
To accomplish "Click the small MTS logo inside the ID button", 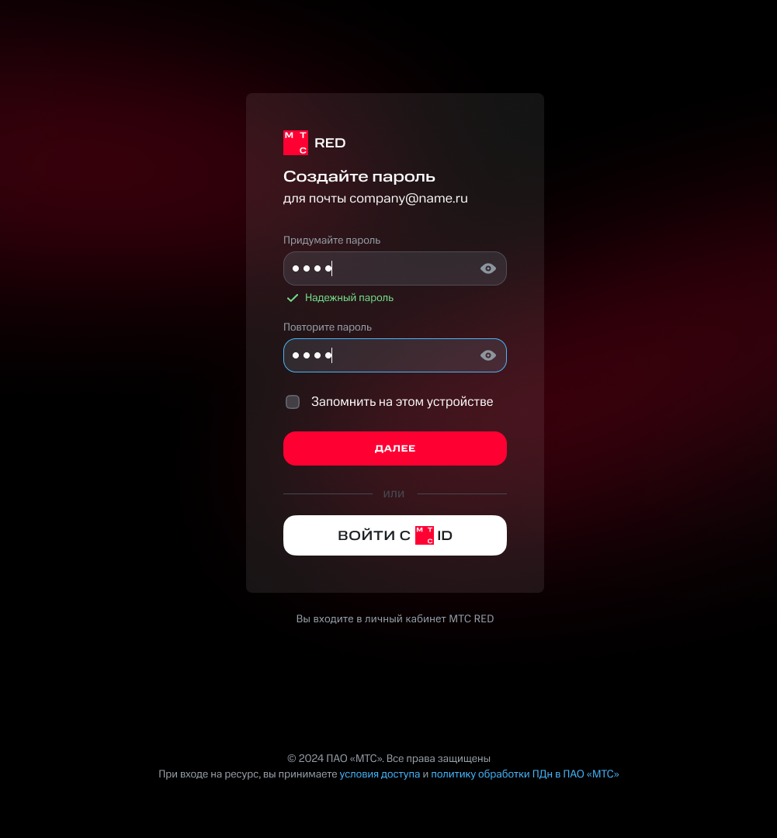I will pos(425,535).
